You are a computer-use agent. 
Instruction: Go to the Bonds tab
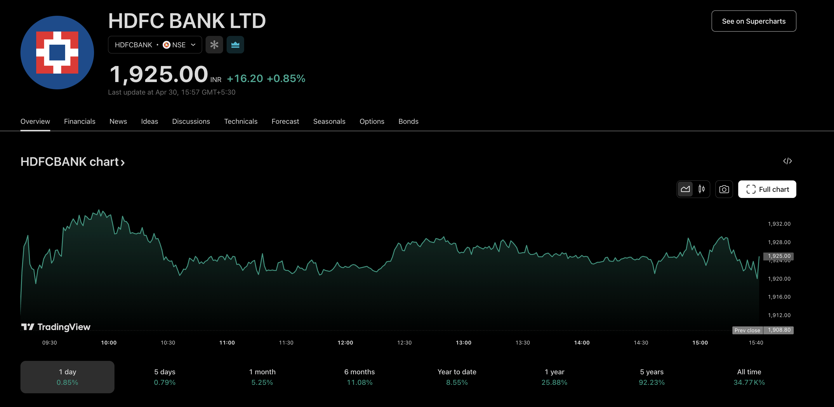coord(408,121)
